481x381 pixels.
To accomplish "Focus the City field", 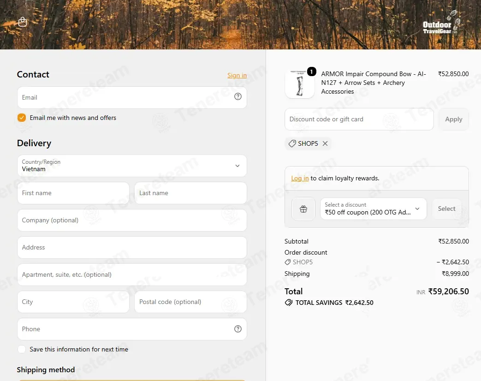I will point(73,302).
